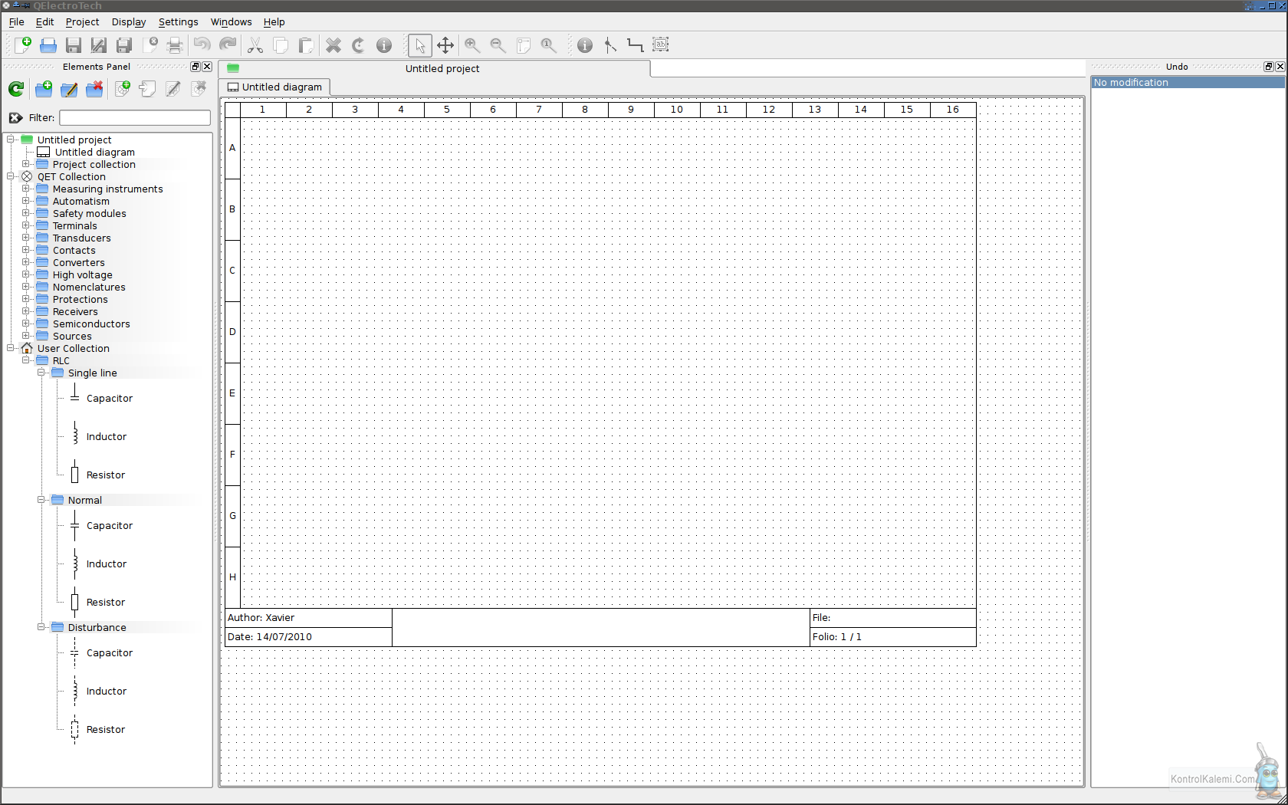Select 'No modification' in Undo panel
Viewport: 1288px width, 805px height.
coord(1187,82)
